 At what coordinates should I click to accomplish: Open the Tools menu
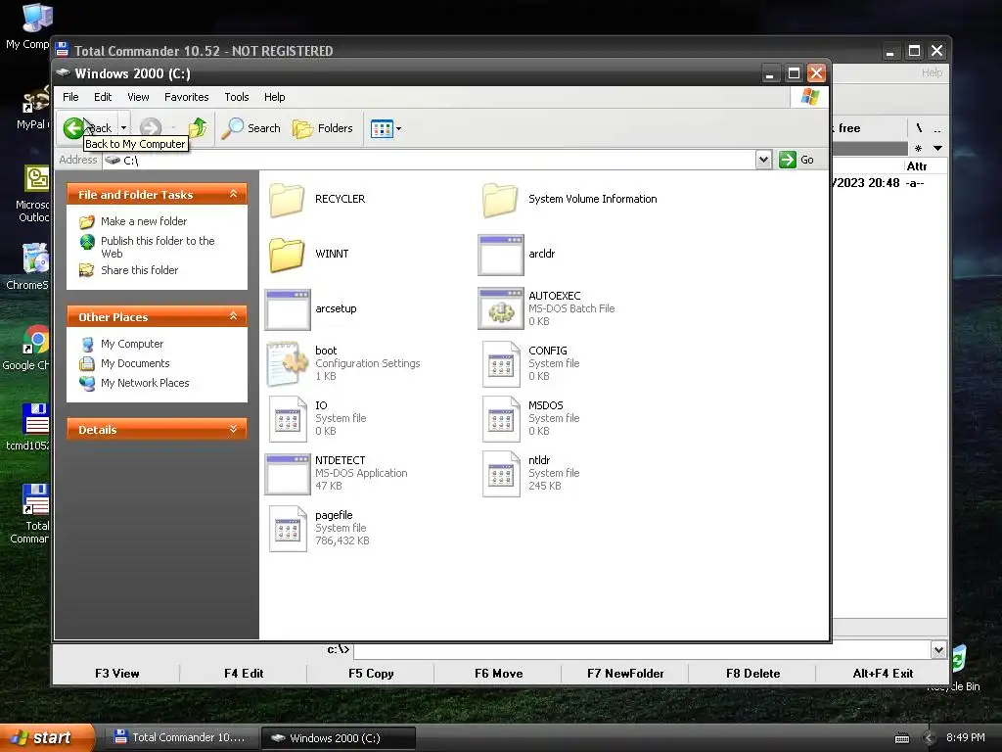coord(237,97)
